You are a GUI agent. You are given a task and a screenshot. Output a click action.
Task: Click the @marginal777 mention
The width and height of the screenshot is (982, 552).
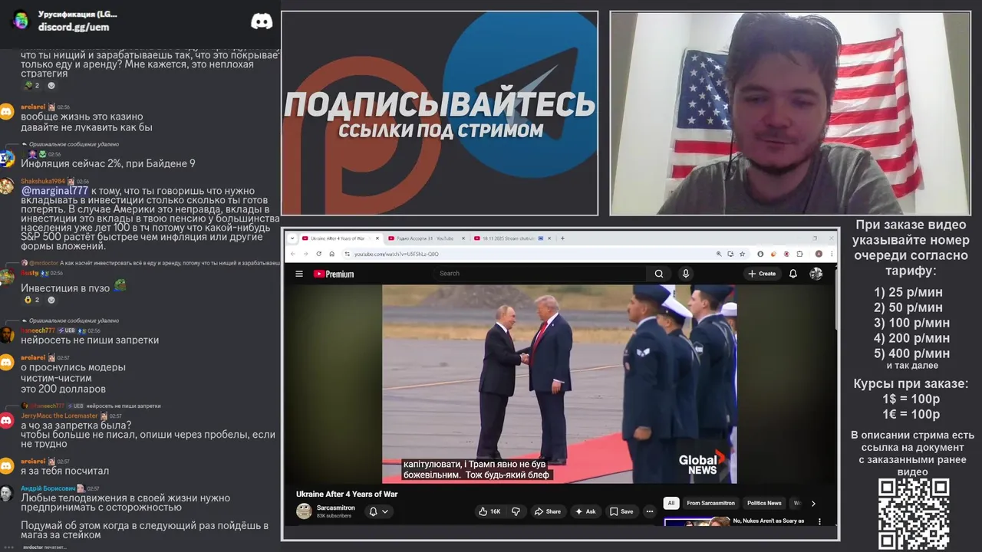(x=54, y=191)
